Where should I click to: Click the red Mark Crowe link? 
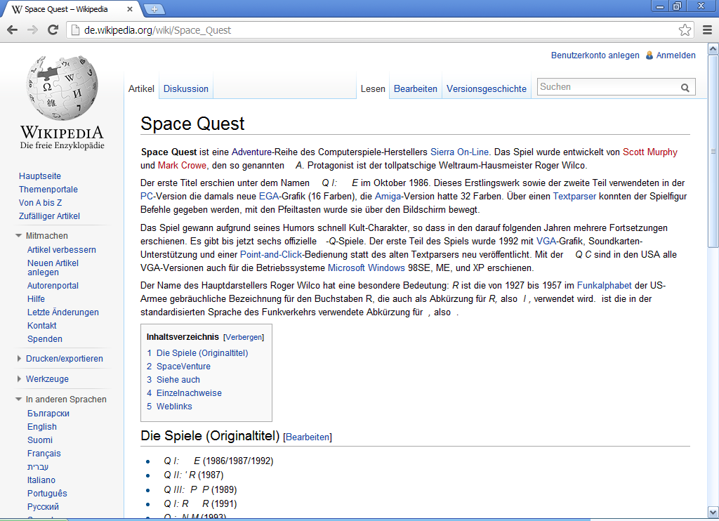(182, 166)
